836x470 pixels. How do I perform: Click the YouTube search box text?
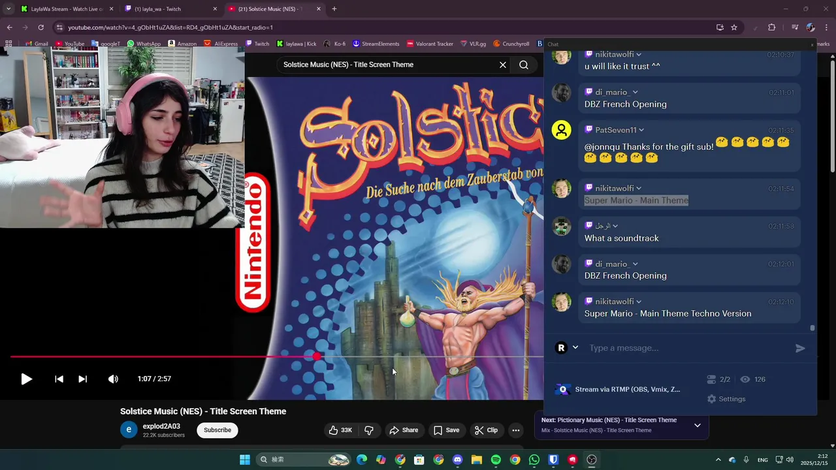[348, 65]
